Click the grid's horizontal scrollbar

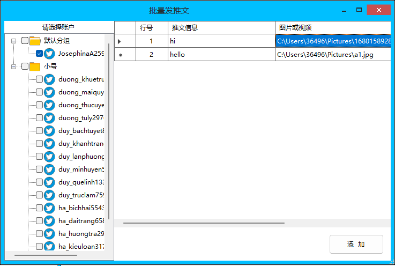(x=204, y=223)
